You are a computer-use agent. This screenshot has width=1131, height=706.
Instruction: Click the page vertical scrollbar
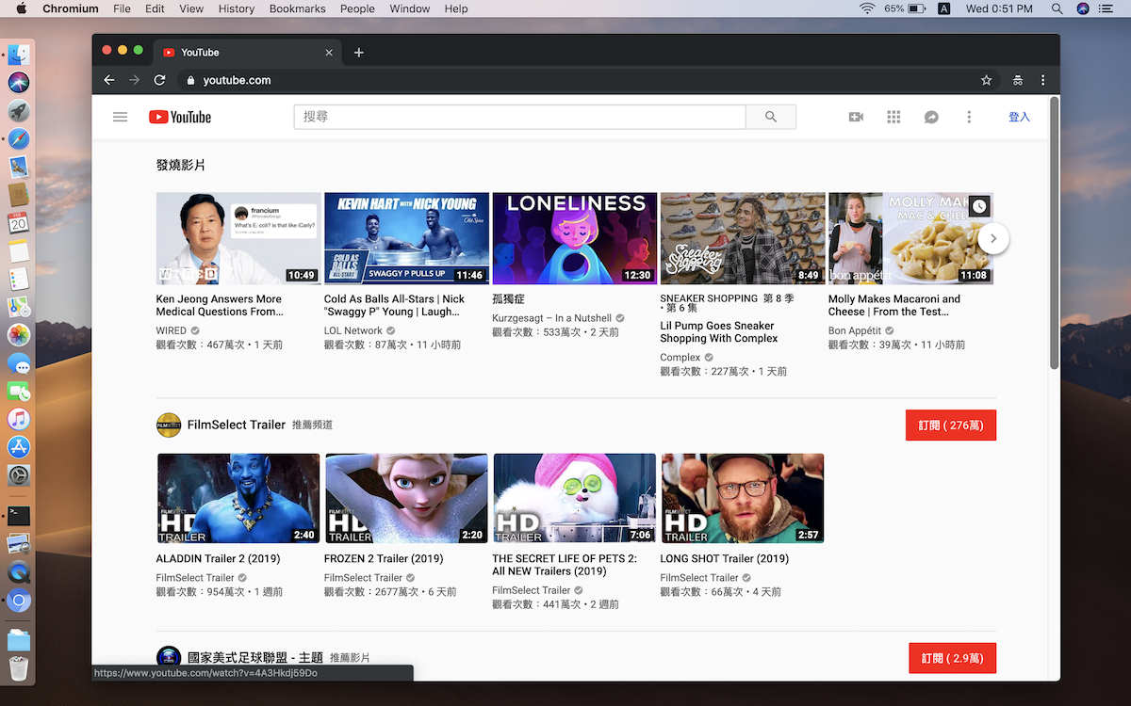pyautogui.click(x=1054, y=233)
